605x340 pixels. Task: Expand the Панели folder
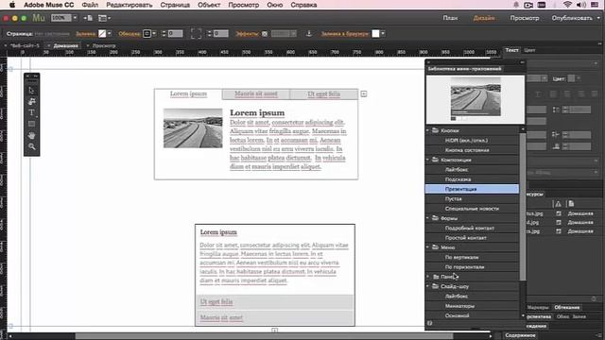tap(428, 277)
